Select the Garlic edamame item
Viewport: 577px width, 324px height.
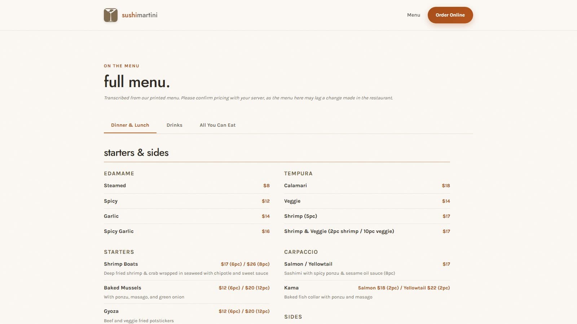(x=111, y=216)
